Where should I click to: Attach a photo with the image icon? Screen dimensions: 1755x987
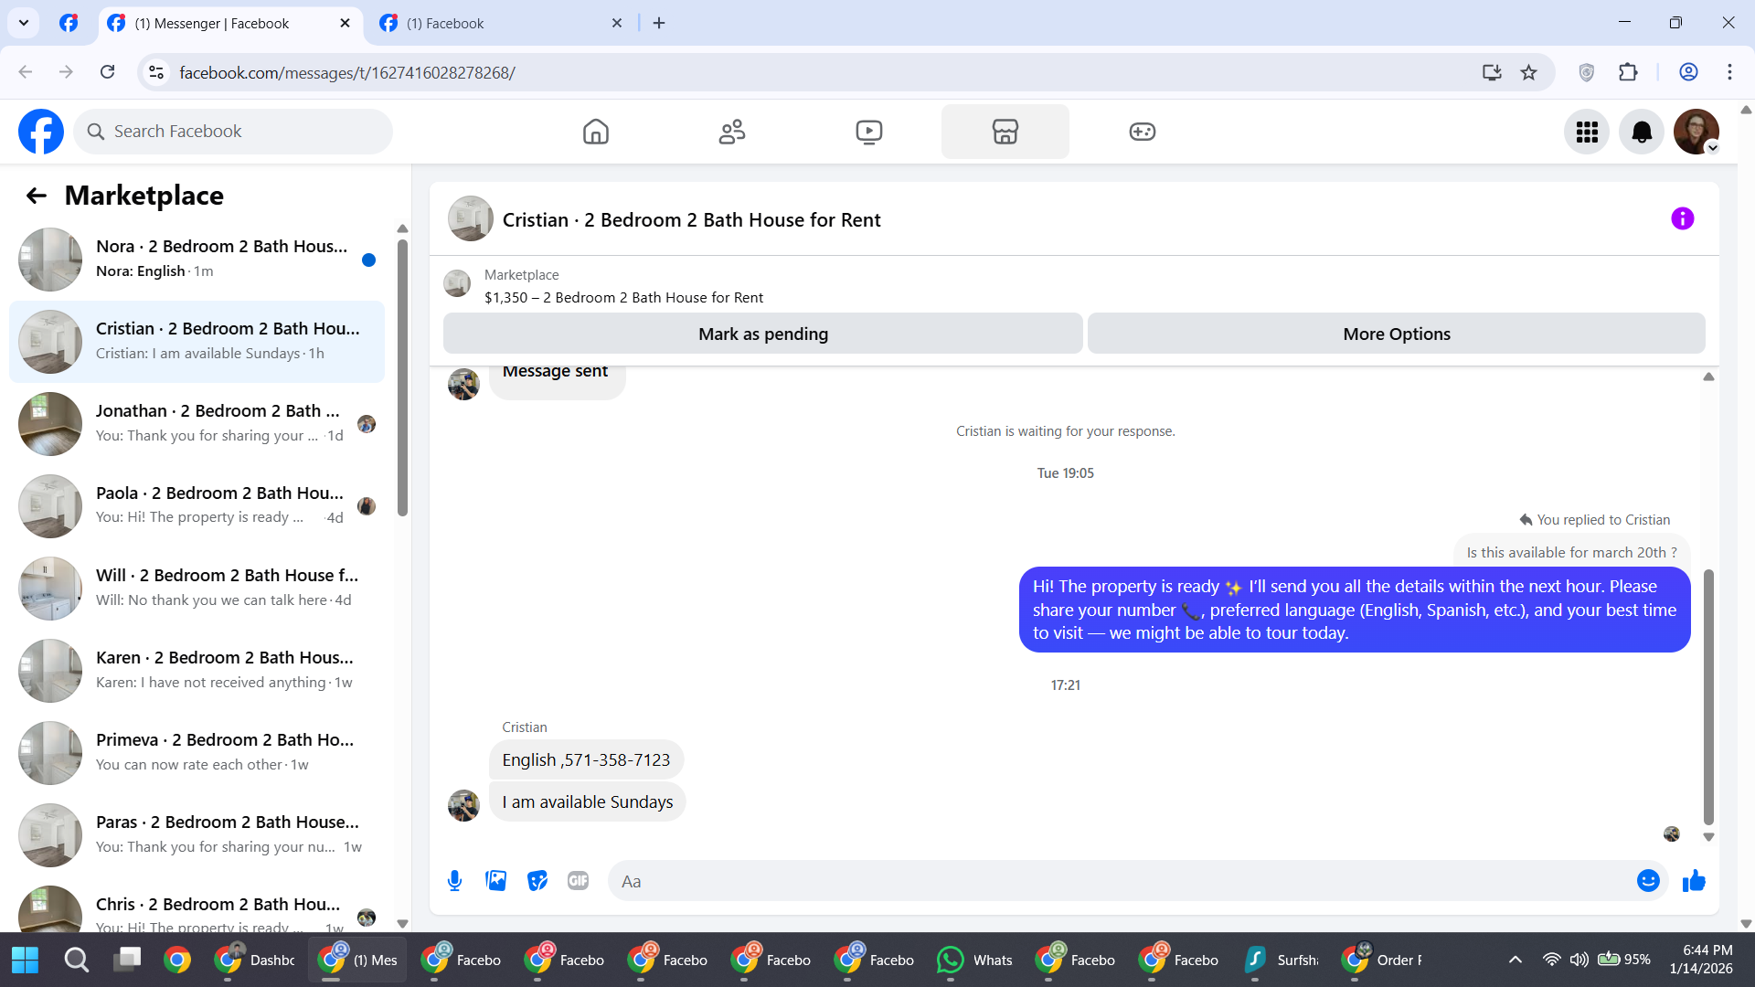495,881
